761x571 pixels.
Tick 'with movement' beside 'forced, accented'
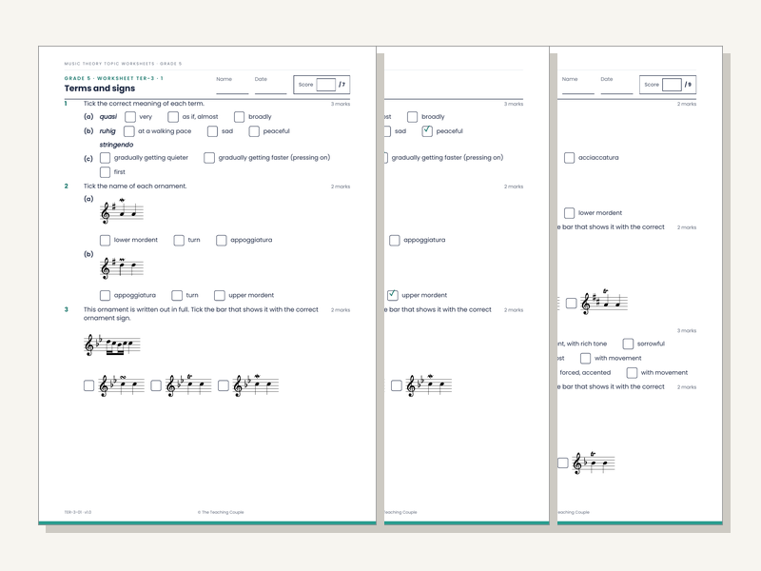point(632,373)
